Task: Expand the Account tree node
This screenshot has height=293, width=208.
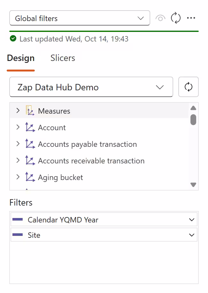Action: coord(18,127)
